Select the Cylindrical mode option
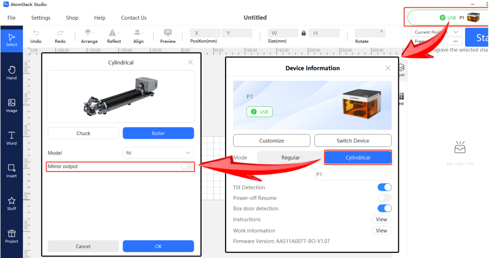This screenshot has width=490, height=258. tap(358, 158)
